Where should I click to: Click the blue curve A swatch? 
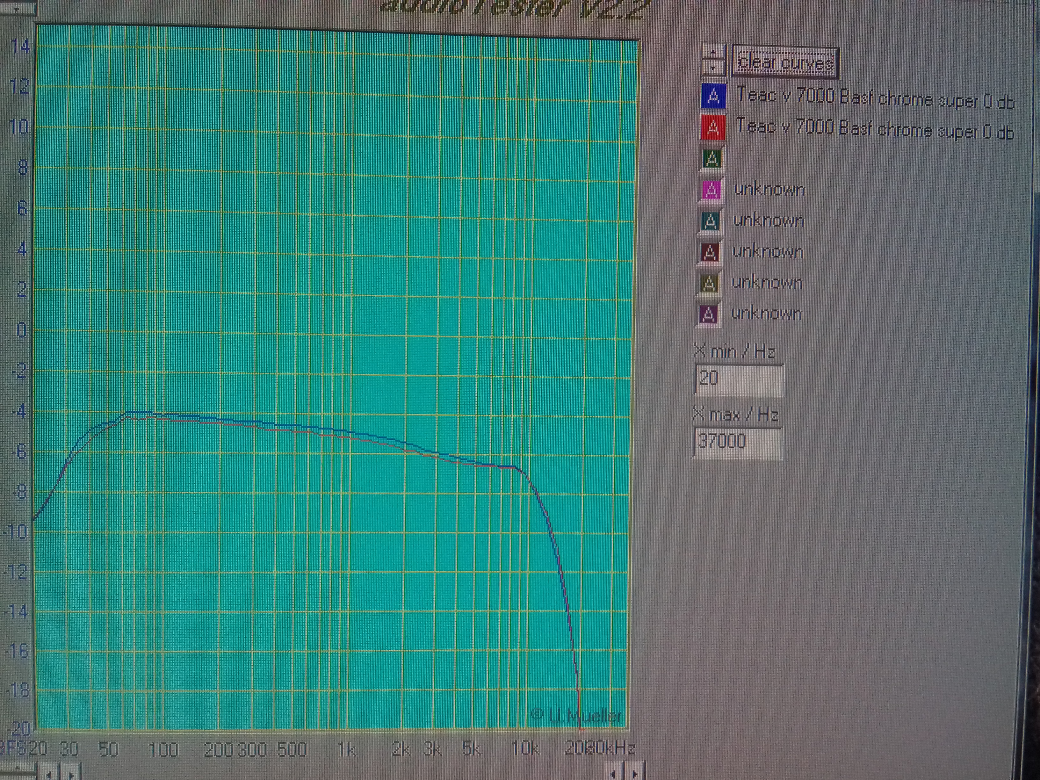[713, 96]
